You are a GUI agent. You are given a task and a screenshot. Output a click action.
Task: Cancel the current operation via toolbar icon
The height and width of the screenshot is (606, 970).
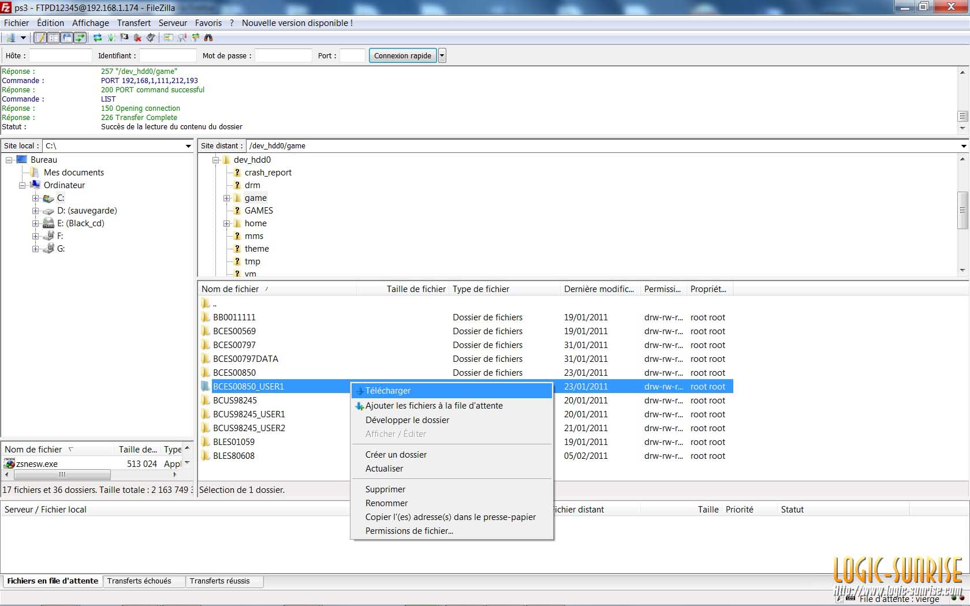(124, 38)
